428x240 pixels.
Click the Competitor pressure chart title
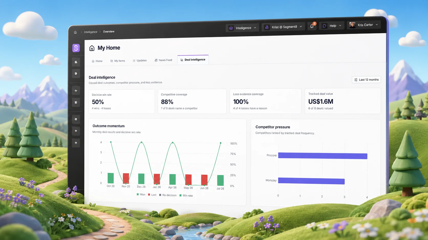[x=273, y=127]
